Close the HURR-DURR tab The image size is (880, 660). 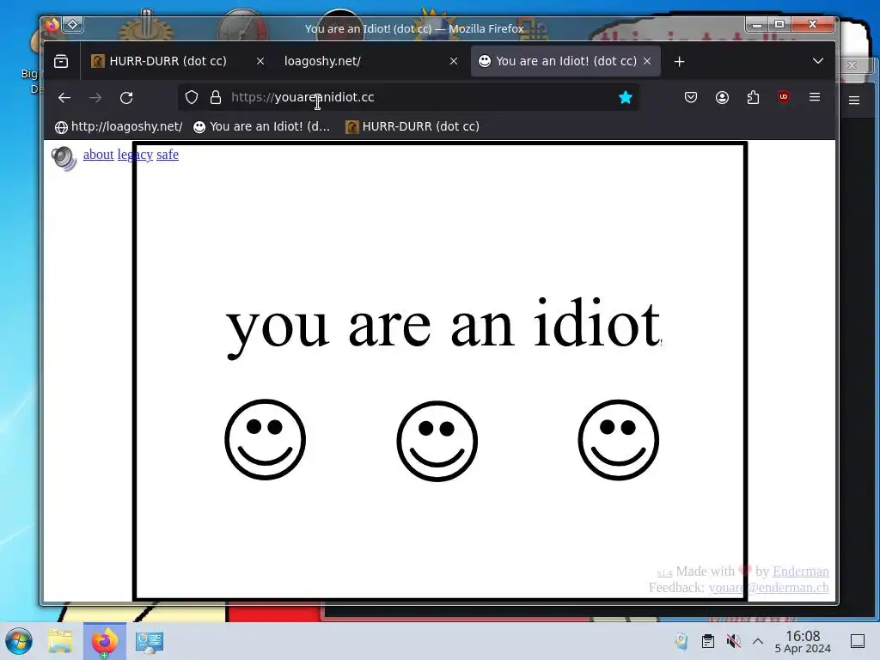click(x=260, y=61)
